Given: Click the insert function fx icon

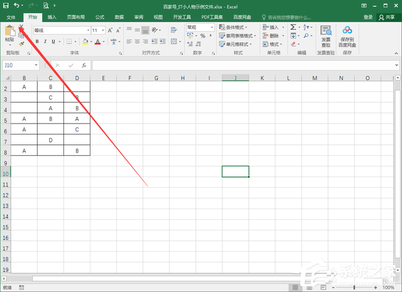Looking at the screenshot, I should coord(84,65).
